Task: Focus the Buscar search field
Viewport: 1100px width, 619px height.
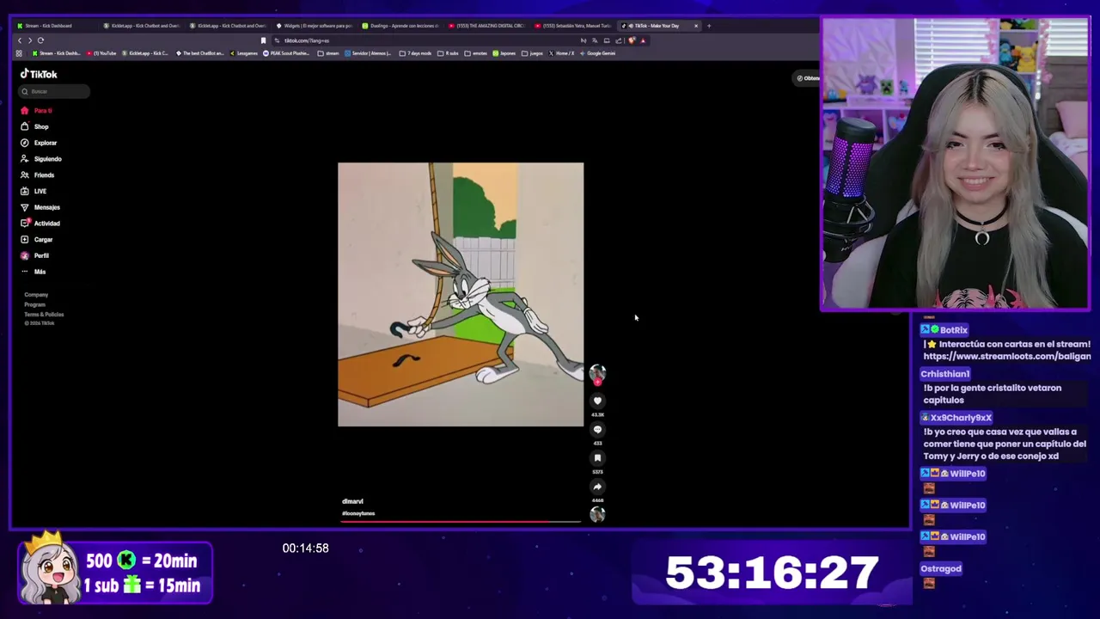Action: 55,91
